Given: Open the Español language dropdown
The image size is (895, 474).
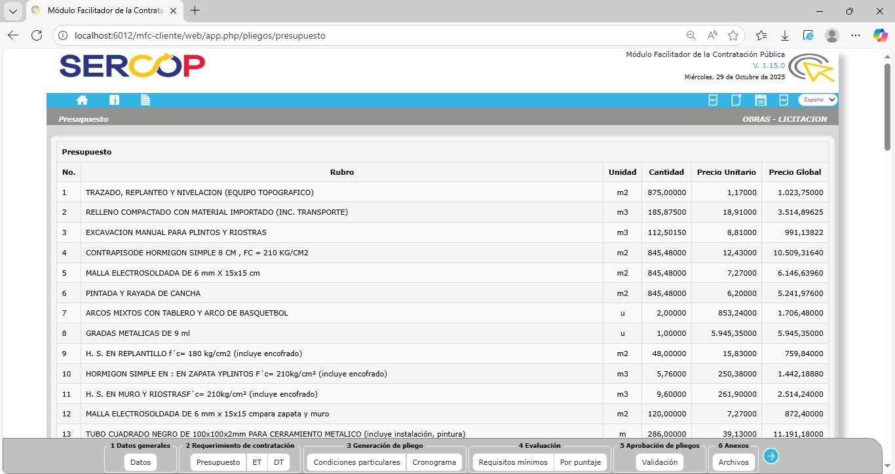Looking at the screenshot, I should point(818,100).
